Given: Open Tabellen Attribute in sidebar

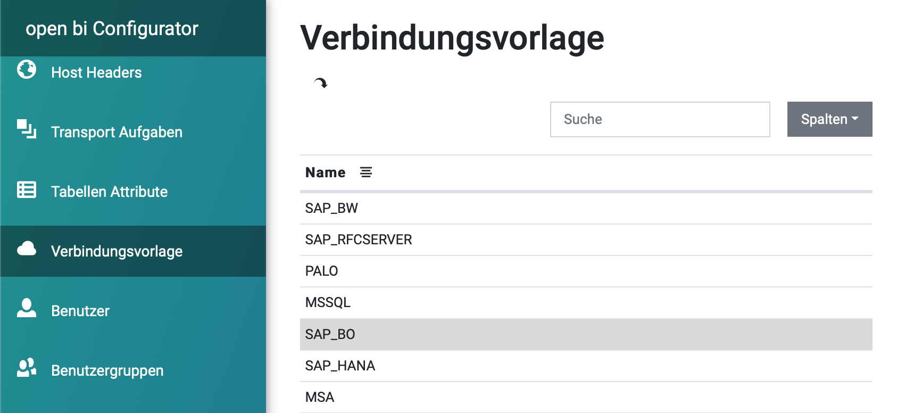Looking at the screenshot, I should pyautogui.click(x=109, y=192).
